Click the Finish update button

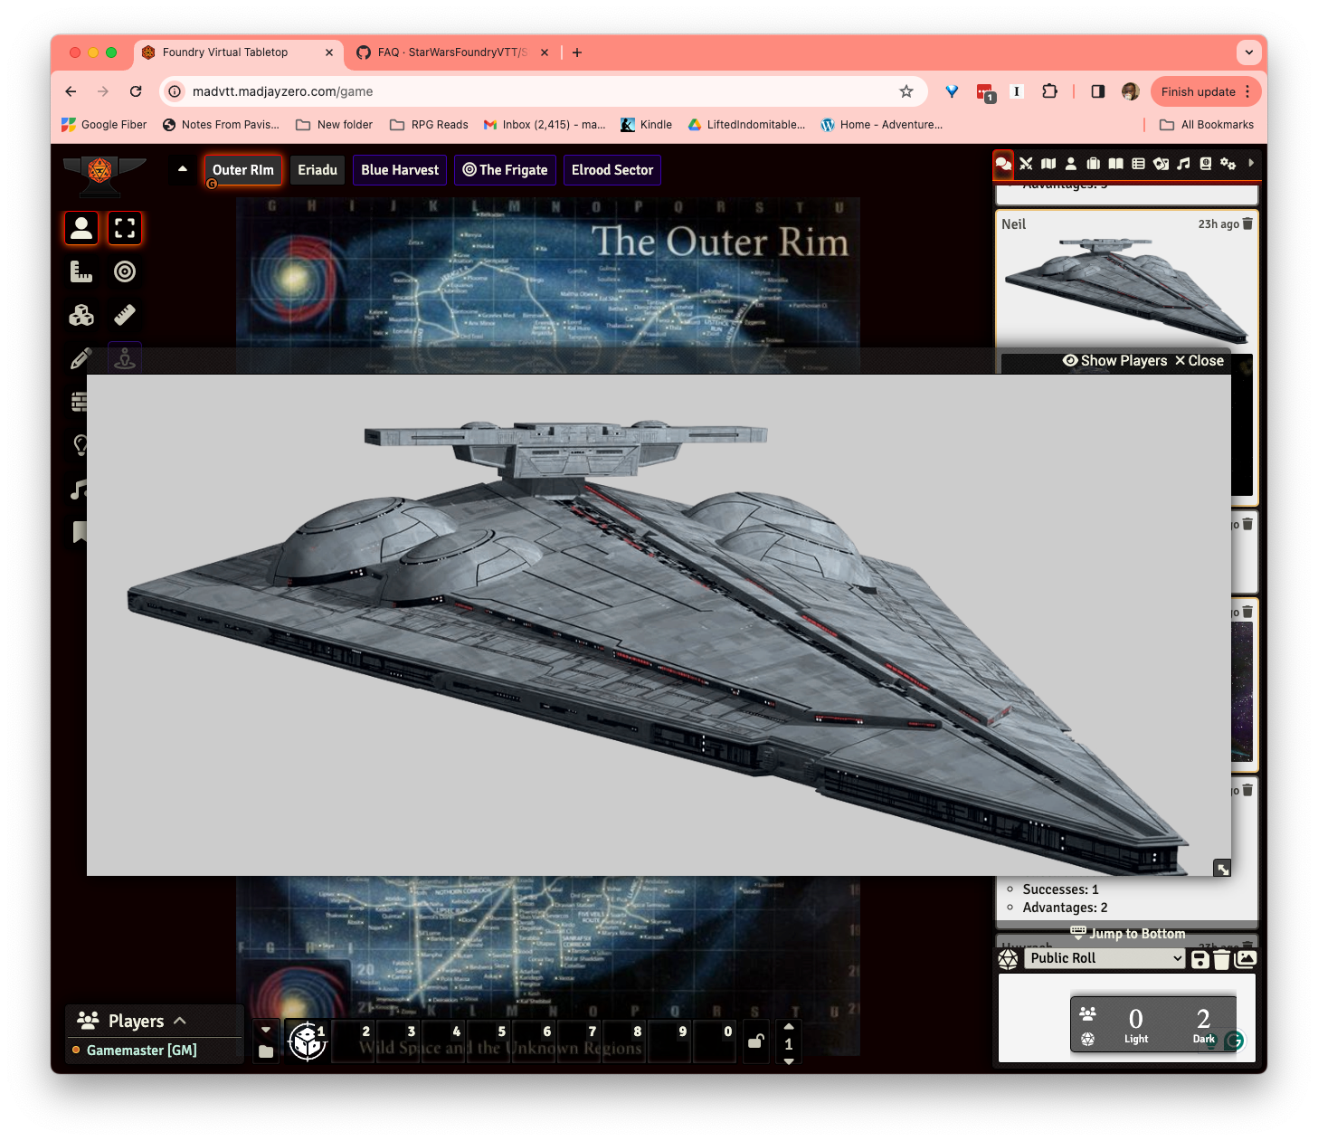[1206, 91]
